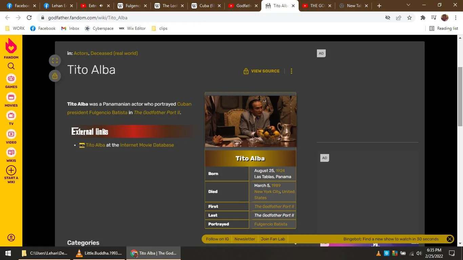
Task: Open the more options kebab menu
Action: (x=291, y=71)
